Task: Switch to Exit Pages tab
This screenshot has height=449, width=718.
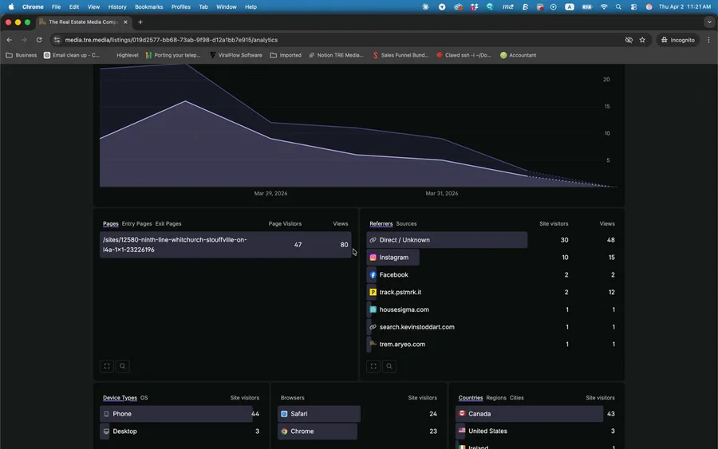Action: [168, 224]
